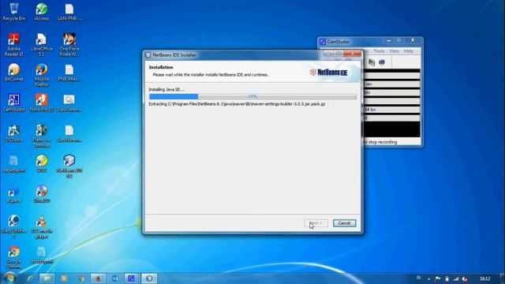
Task: Launch Plants vs. Zombies shortcut
Action: (42, 136)
